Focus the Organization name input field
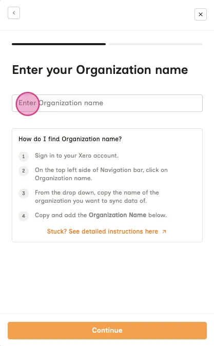214x346 pixels. point(107,103)
